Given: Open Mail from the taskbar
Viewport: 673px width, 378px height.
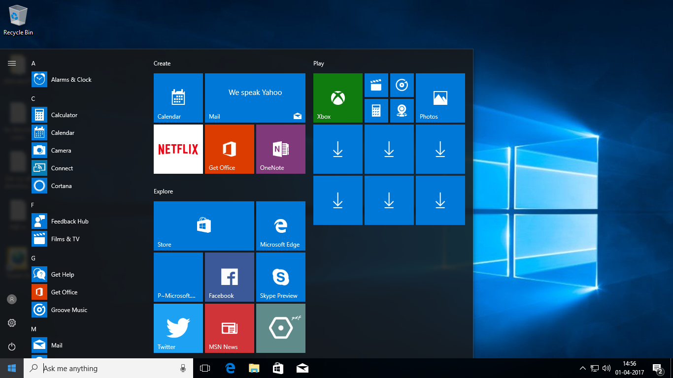Looking at the screenshot, I should click(303, 368).
